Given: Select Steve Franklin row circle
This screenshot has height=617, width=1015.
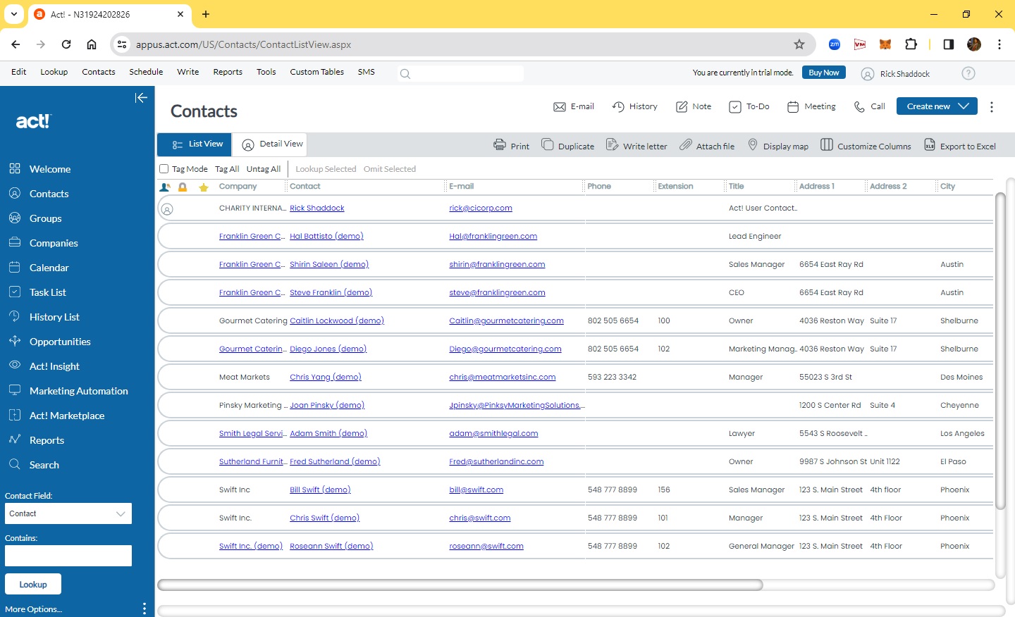Looking at the screenshot, I should click(x=167, y=293).
